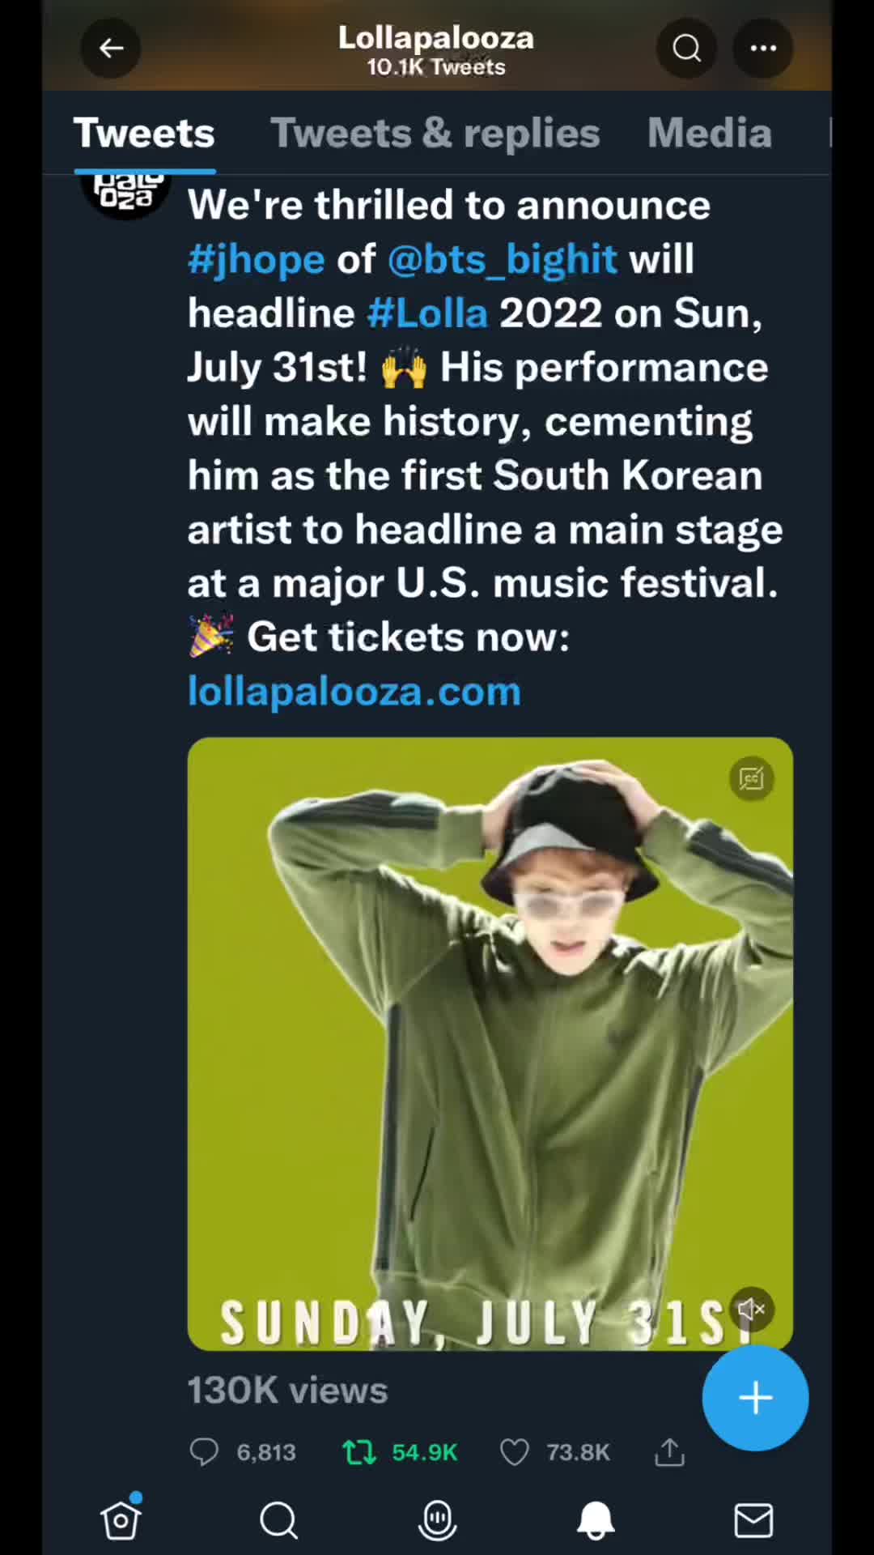The height and width of the screenshot is (1555, 874).
Task: Search within the Lollapalooza profile
Action: [x=686, y=49]
